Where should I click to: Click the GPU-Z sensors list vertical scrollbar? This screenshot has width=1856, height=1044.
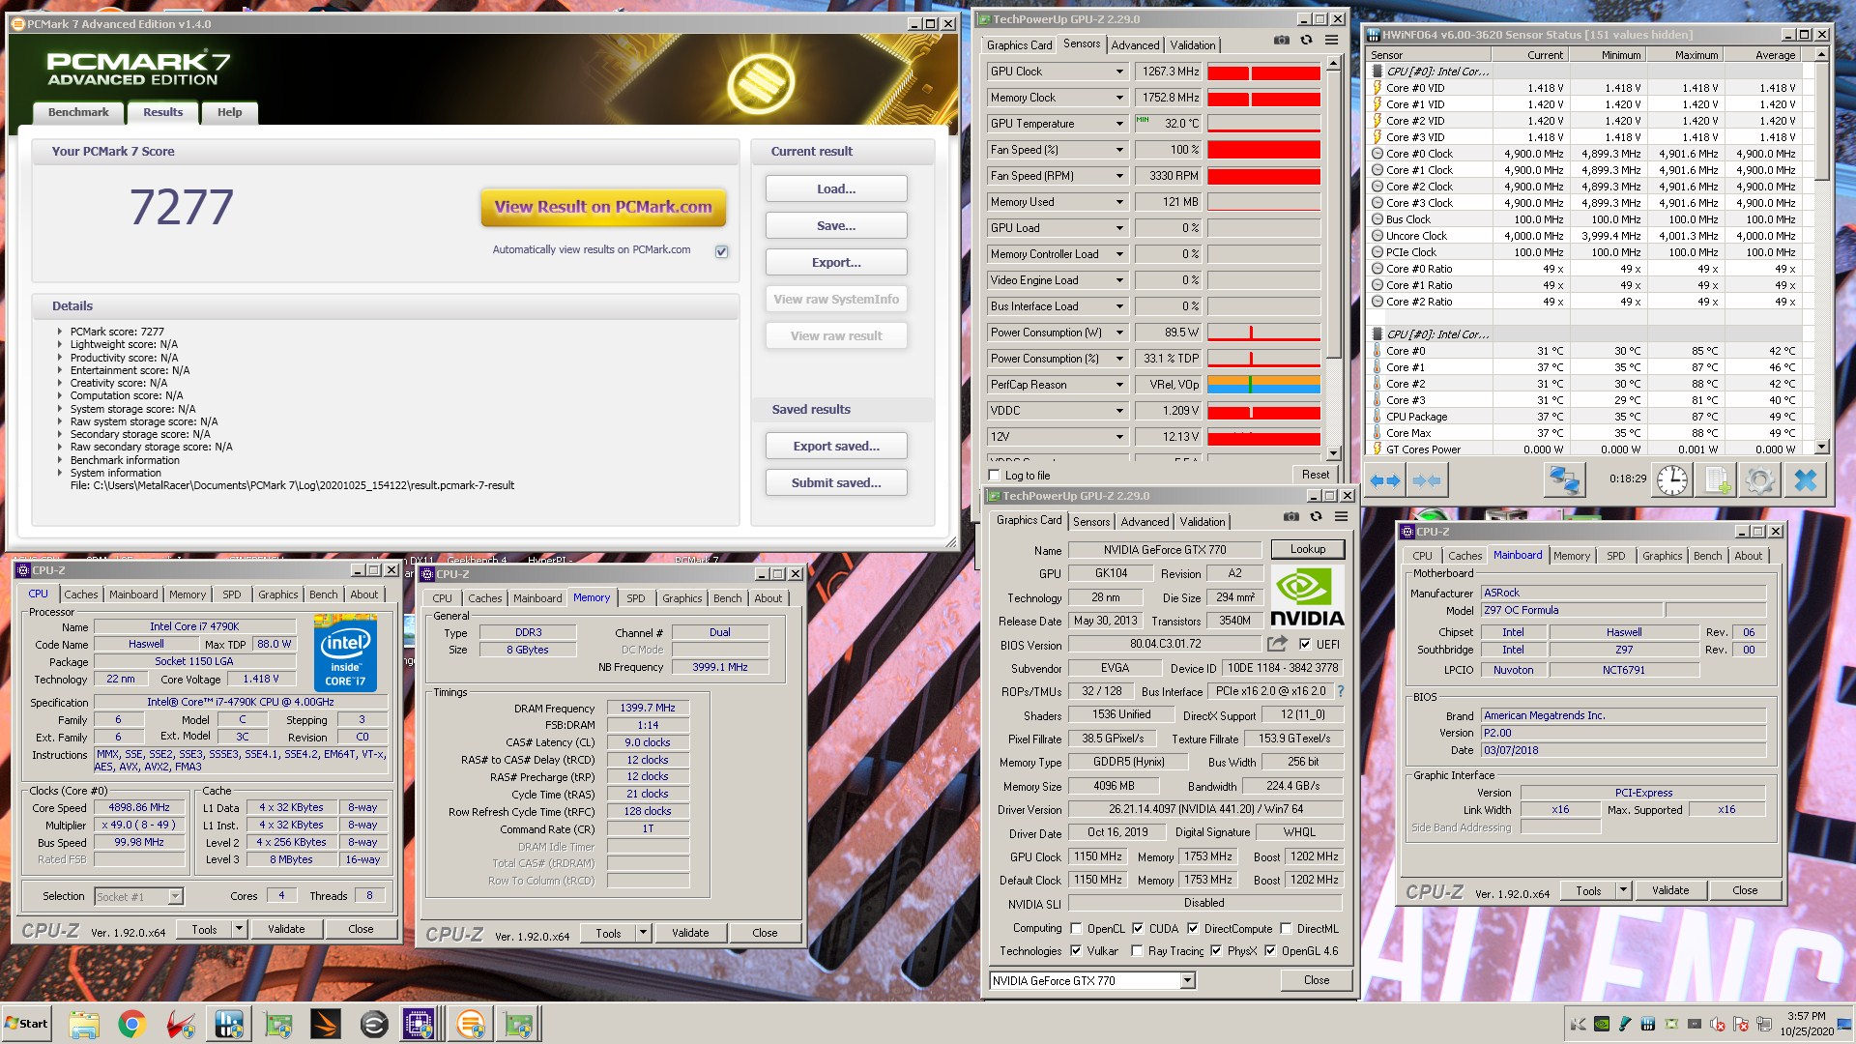coord(1333,257)
